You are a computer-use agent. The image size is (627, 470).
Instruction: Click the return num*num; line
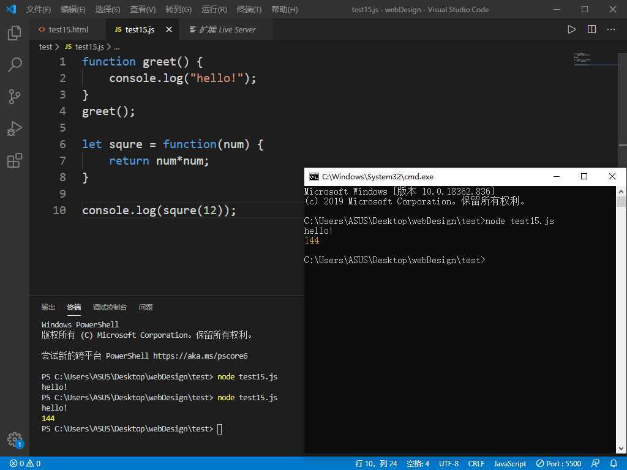pos(159,161)
